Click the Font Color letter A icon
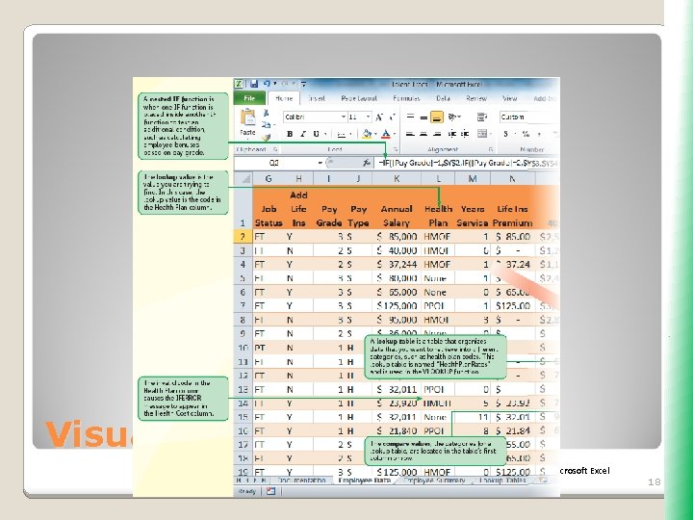 [x=386, y=134]
